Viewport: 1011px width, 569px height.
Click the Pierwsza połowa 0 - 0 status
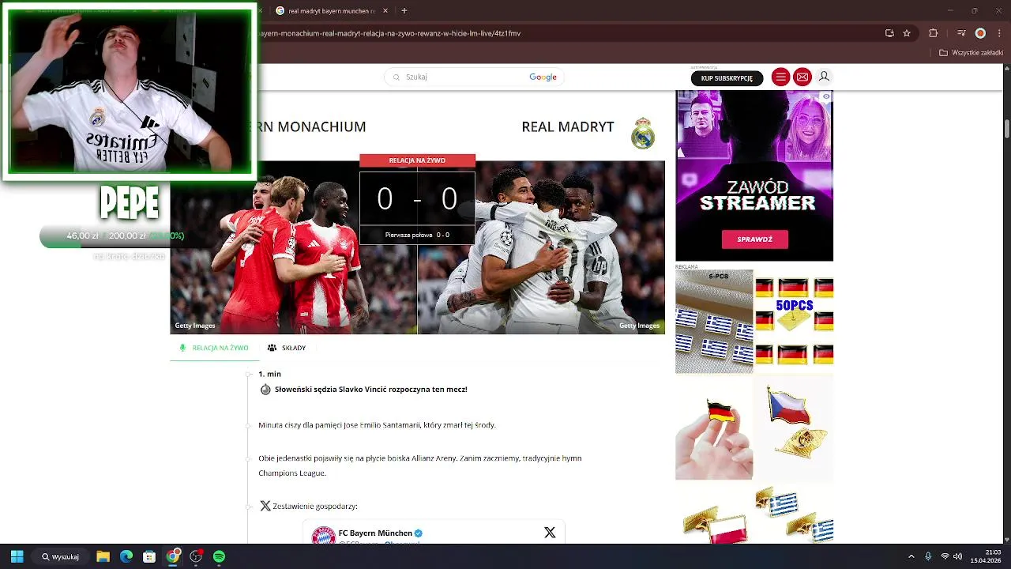pos(417,235)
